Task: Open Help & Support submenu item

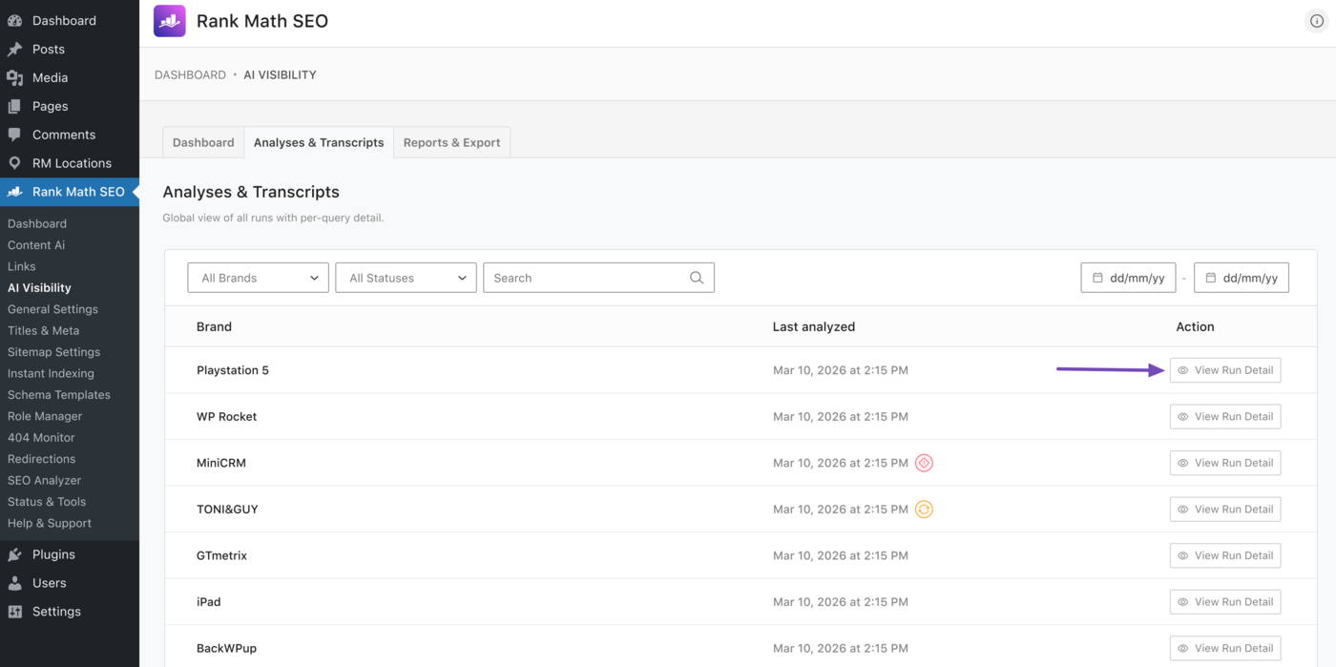Action: (50, 523)
